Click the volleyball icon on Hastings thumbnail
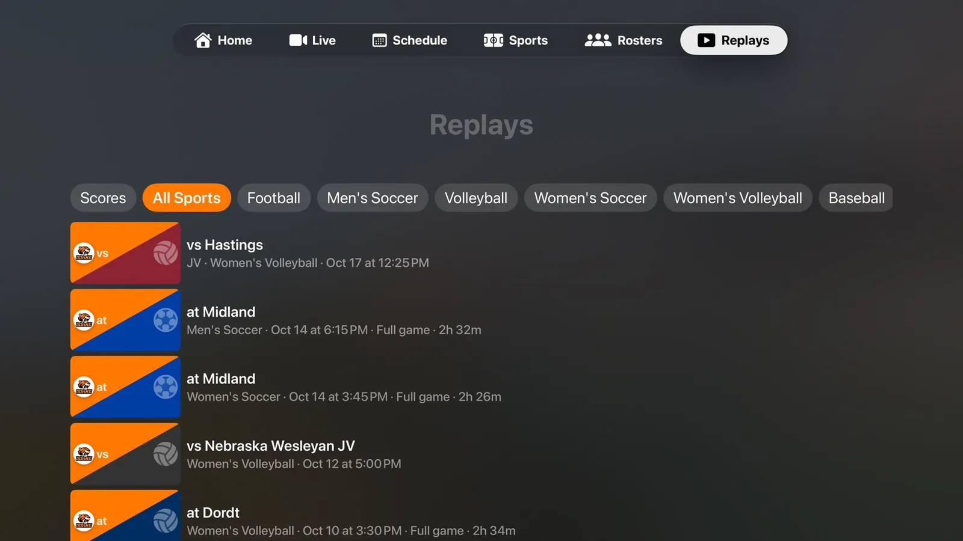 tap(165, 253)
